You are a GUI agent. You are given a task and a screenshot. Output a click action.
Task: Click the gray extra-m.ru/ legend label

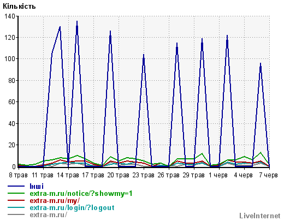tap(48, 214)
